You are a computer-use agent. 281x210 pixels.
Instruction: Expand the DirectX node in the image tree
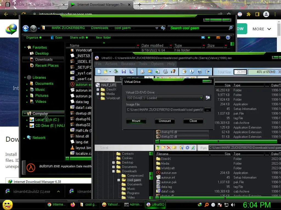pos(98,89)
